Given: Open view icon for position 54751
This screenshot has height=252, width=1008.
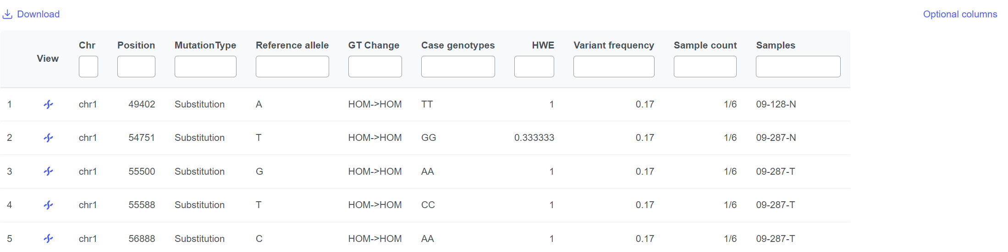Looking at the screenshot, I should click(48, 138).
